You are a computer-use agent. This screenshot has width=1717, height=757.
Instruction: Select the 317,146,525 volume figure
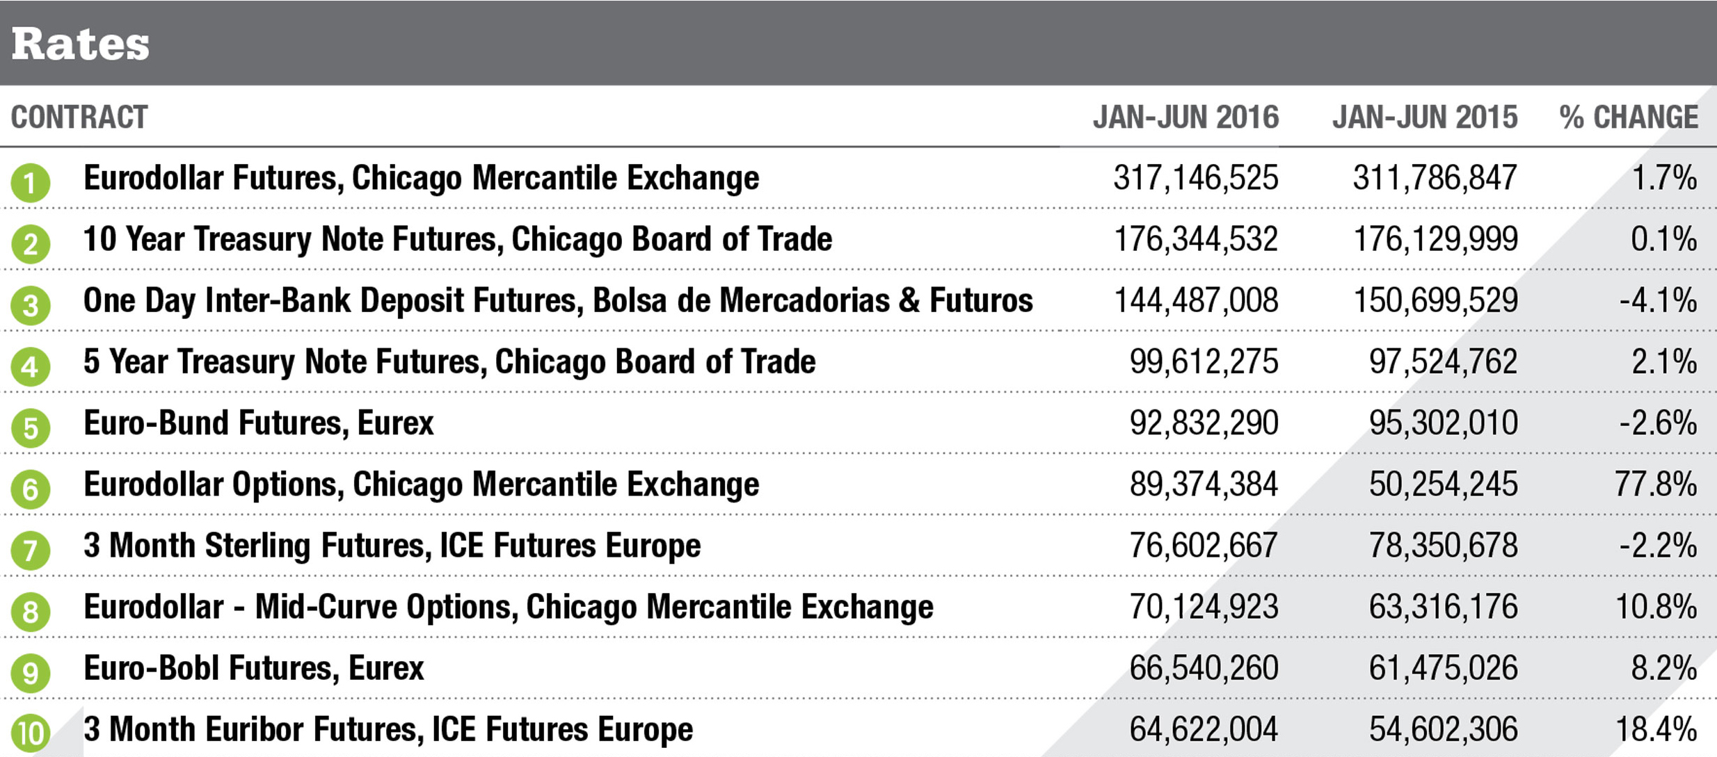tap(1195, 178)
